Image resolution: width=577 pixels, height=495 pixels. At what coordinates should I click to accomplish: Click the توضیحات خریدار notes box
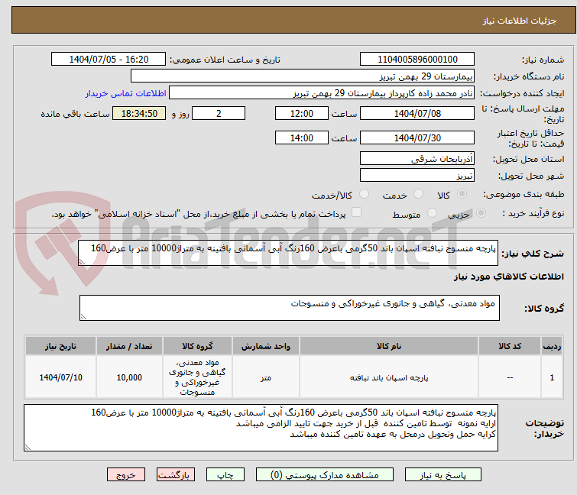point(261,428)
